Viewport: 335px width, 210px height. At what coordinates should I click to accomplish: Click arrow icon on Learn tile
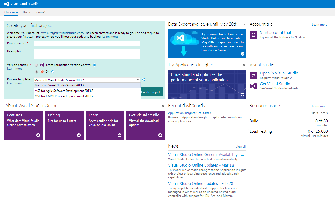pos(120,135)
